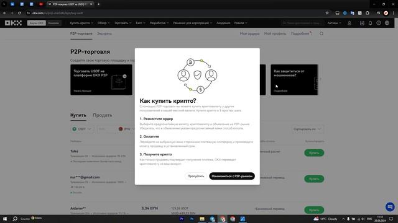Expand the Торговать header menu

coord(123,23)
